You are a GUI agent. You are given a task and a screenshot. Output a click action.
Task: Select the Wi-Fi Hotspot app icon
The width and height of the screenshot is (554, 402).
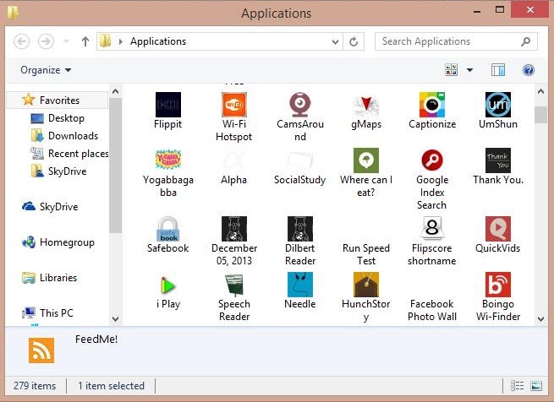tap(233, 105)
